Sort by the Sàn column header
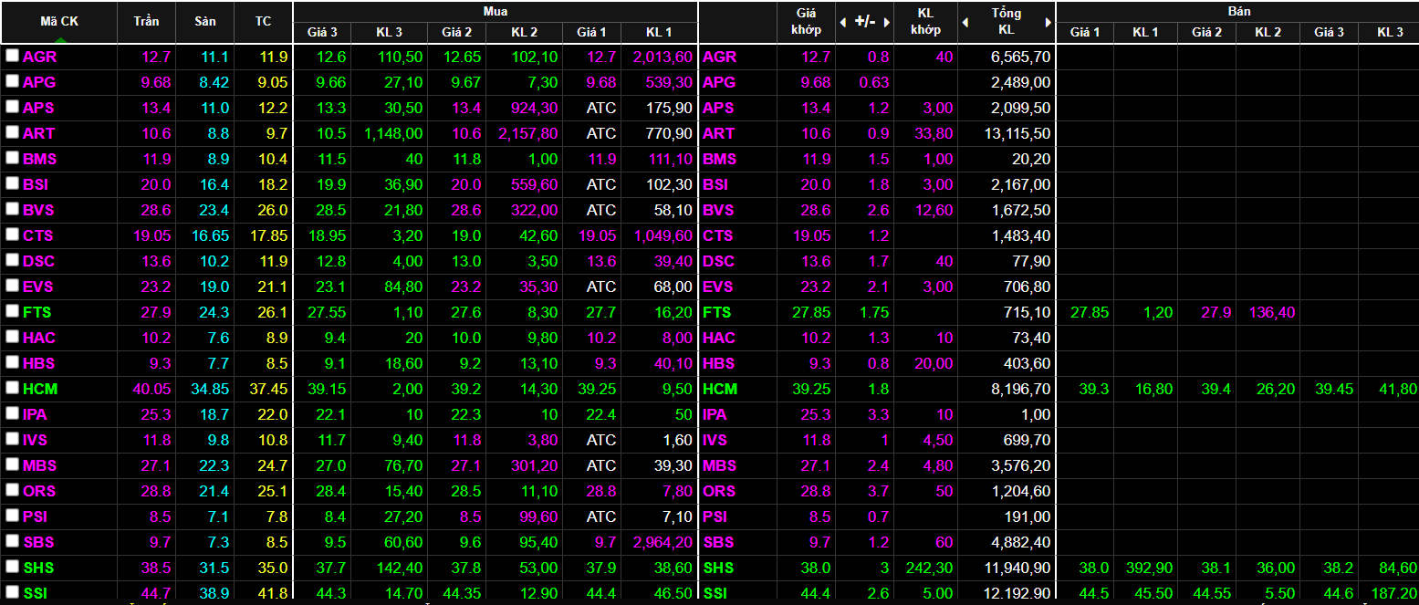Image resolution: width=1419 pixels, height=605 pixels. click(204, 21)
